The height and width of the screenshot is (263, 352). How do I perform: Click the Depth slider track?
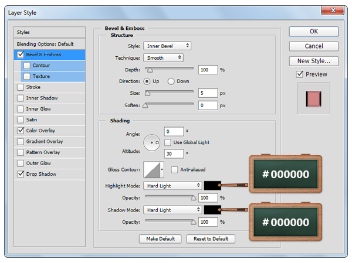coord(170,69)
